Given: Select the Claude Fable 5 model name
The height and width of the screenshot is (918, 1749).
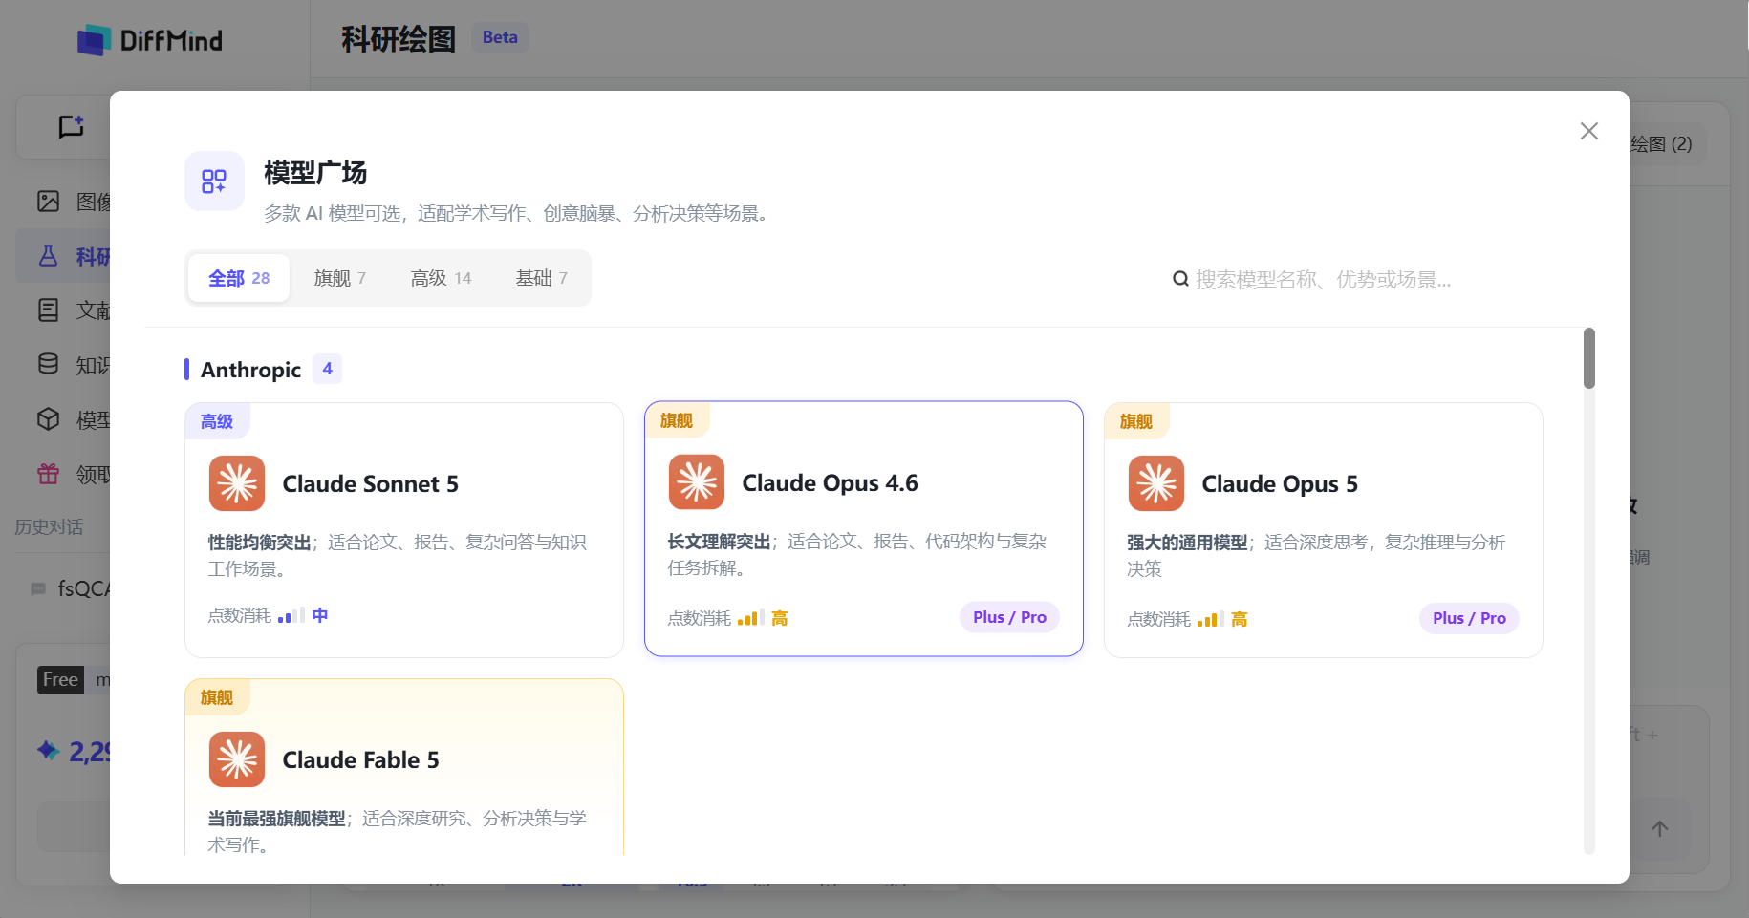Looking at the screenshot, I should coord(360,760).
